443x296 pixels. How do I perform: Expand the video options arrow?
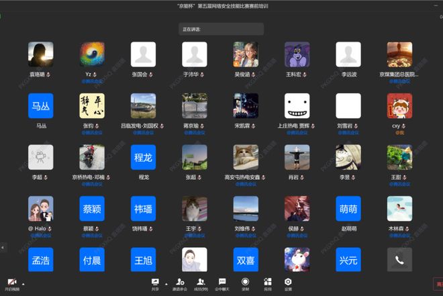23,282
